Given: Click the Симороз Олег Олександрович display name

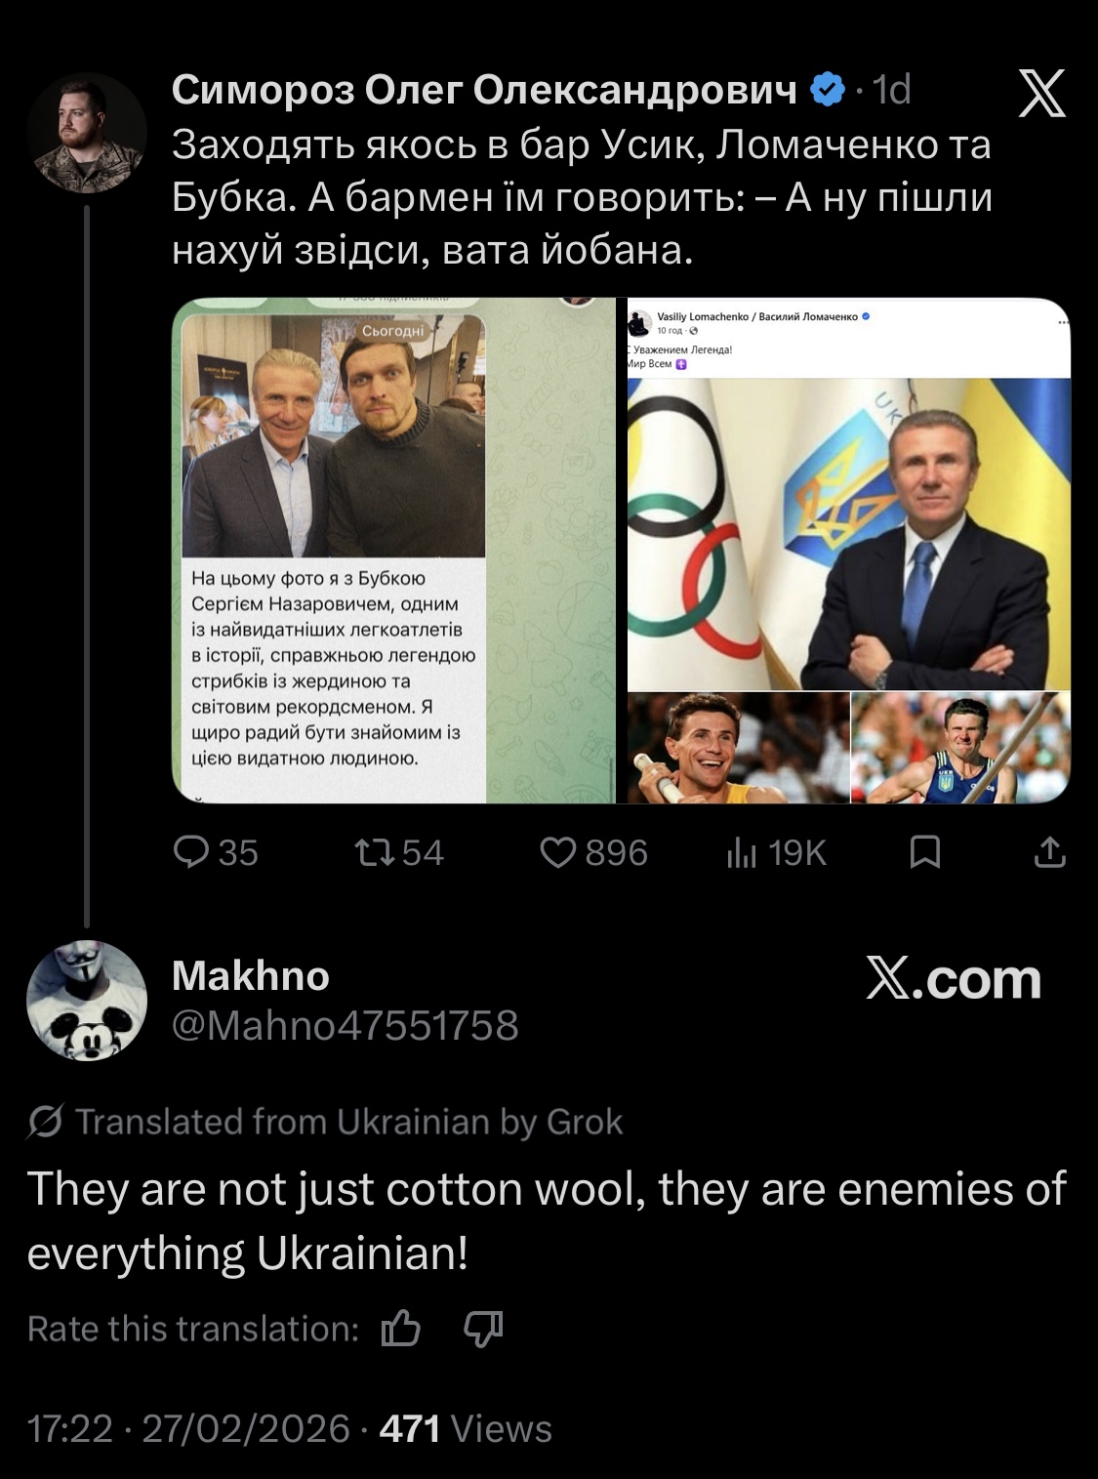Looking at the screenshot, I should (484, 91).
